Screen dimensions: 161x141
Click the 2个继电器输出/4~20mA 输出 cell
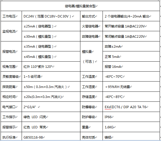click(x=131, y=16)
